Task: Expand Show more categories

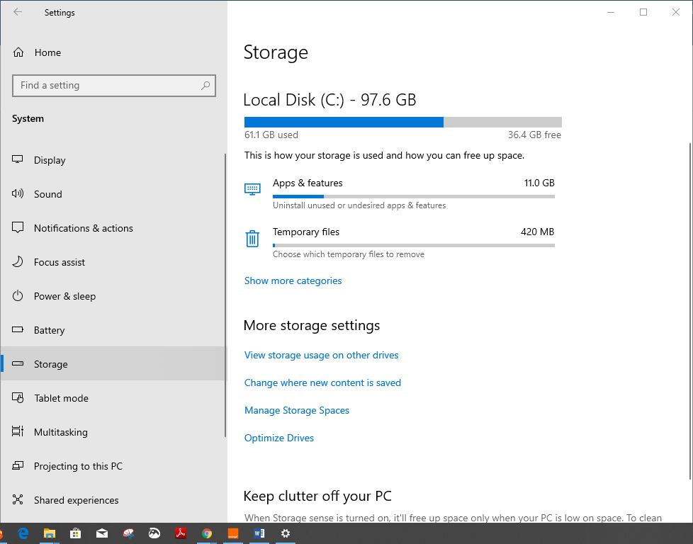Action: point(293,281)
